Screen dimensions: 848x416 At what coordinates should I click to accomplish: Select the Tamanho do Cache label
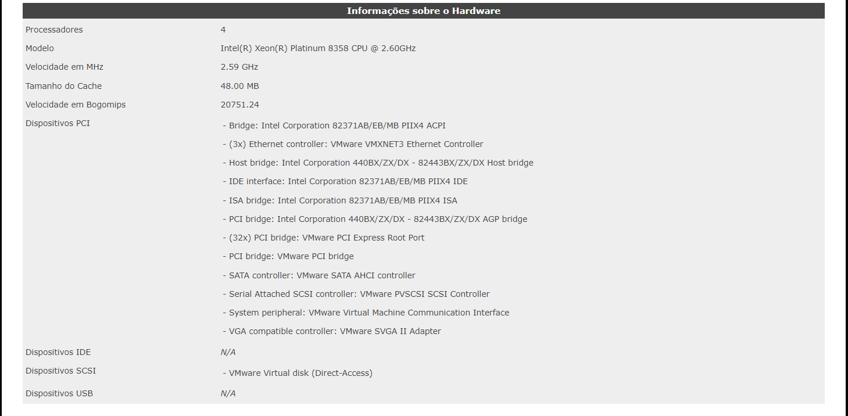[63, 86]
